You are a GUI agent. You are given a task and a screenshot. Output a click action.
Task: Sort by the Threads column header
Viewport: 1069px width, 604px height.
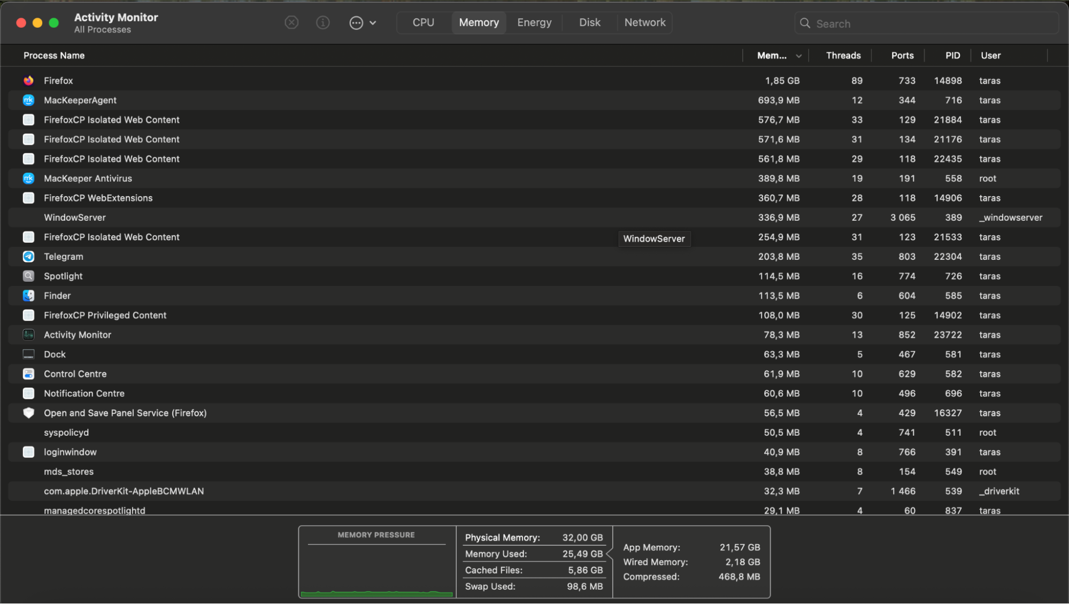[x=843, y=55]
